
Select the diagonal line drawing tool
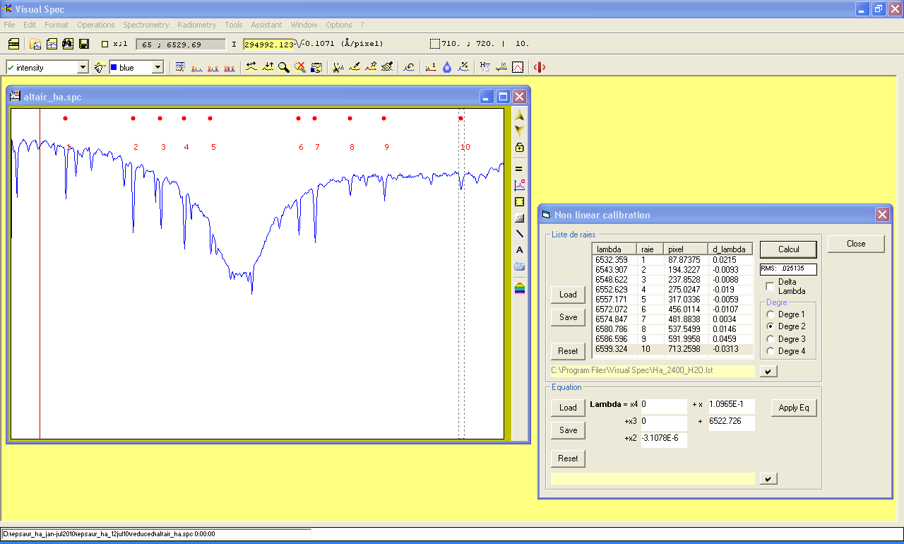coord(520,234)
